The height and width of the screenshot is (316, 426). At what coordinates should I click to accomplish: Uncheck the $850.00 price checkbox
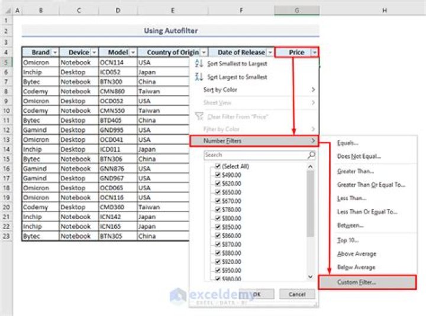pyautogui.click(x=217, y=227)
